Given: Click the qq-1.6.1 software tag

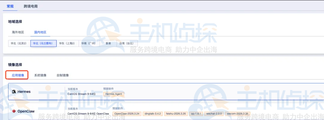Looking at the screenshot, I should pos(196,114).
